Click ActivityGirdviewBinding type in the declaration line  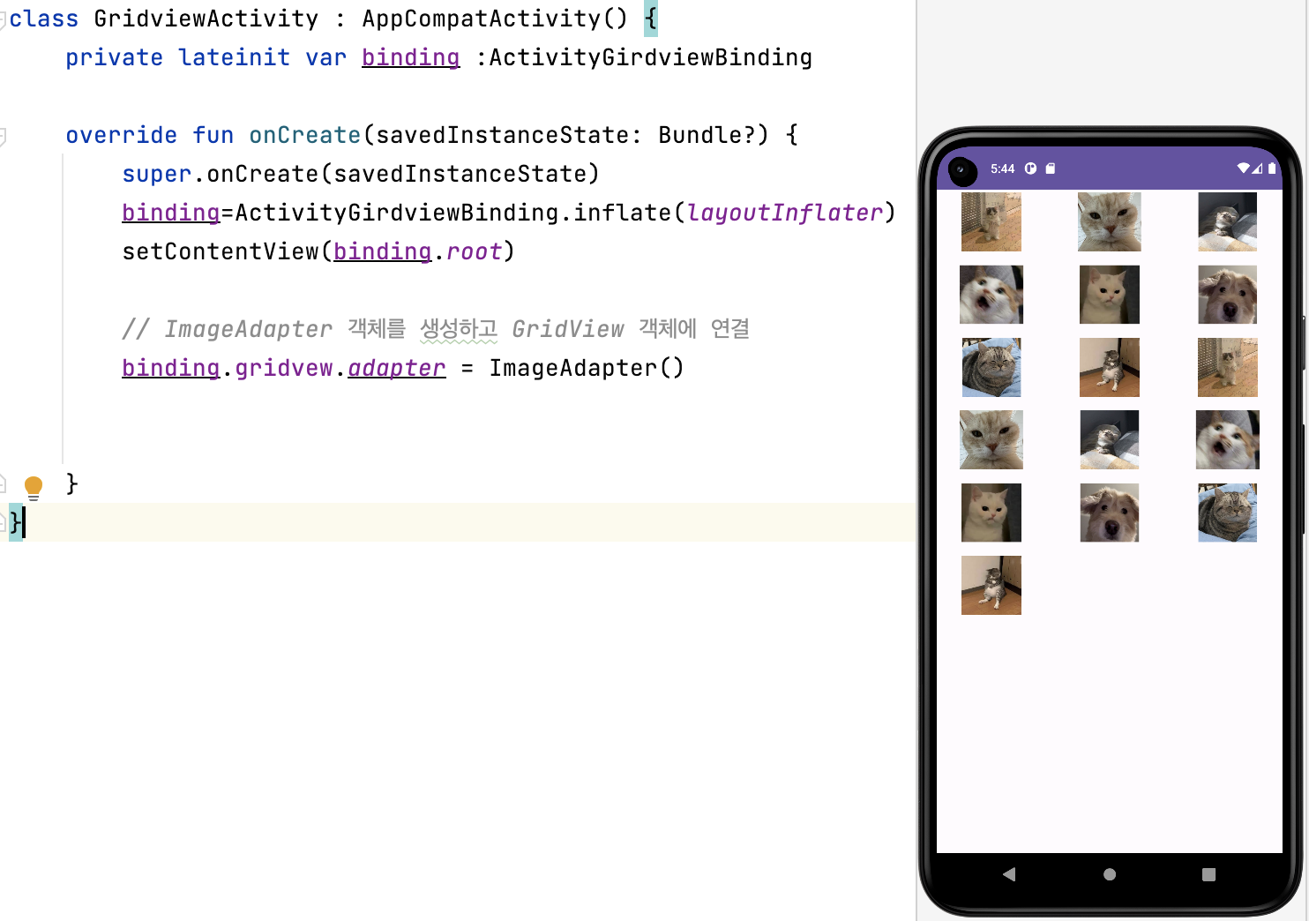(x=651, y=57)
